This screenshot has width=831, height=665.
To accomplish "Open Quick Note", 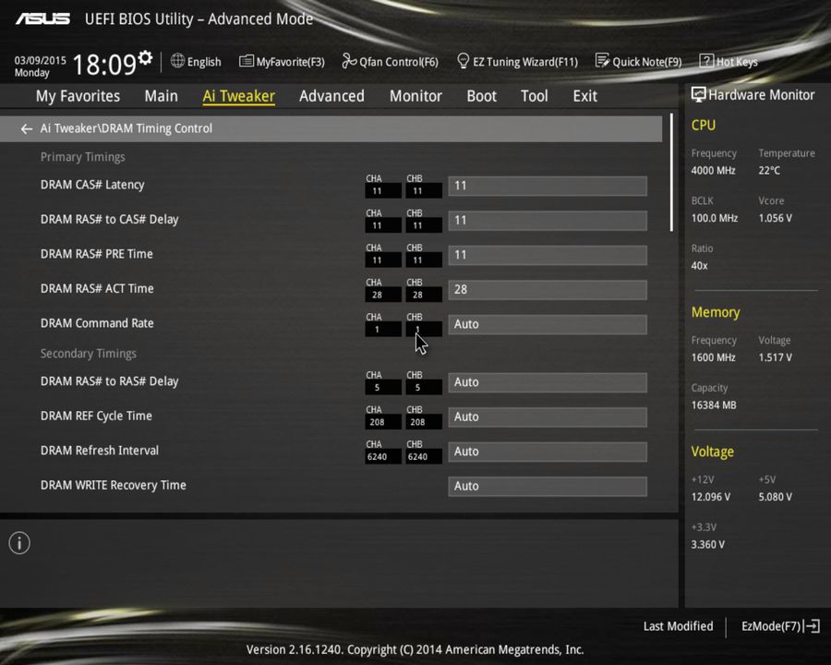I will (x=639, y=61).
